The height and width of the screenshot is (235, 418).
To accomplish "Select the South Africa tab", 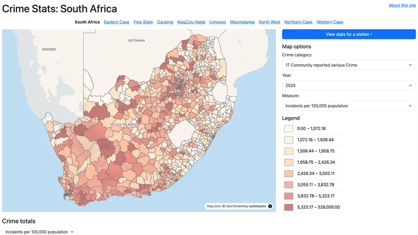I will (87, 22).
